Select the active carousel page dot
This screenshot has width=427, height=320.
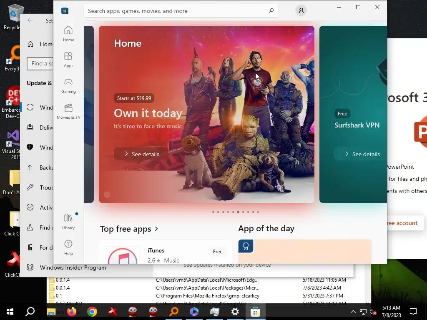tap(238, 212)
